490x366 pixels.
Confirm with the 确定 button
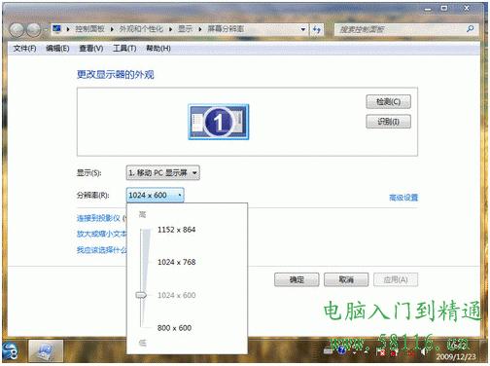[297, 279]
